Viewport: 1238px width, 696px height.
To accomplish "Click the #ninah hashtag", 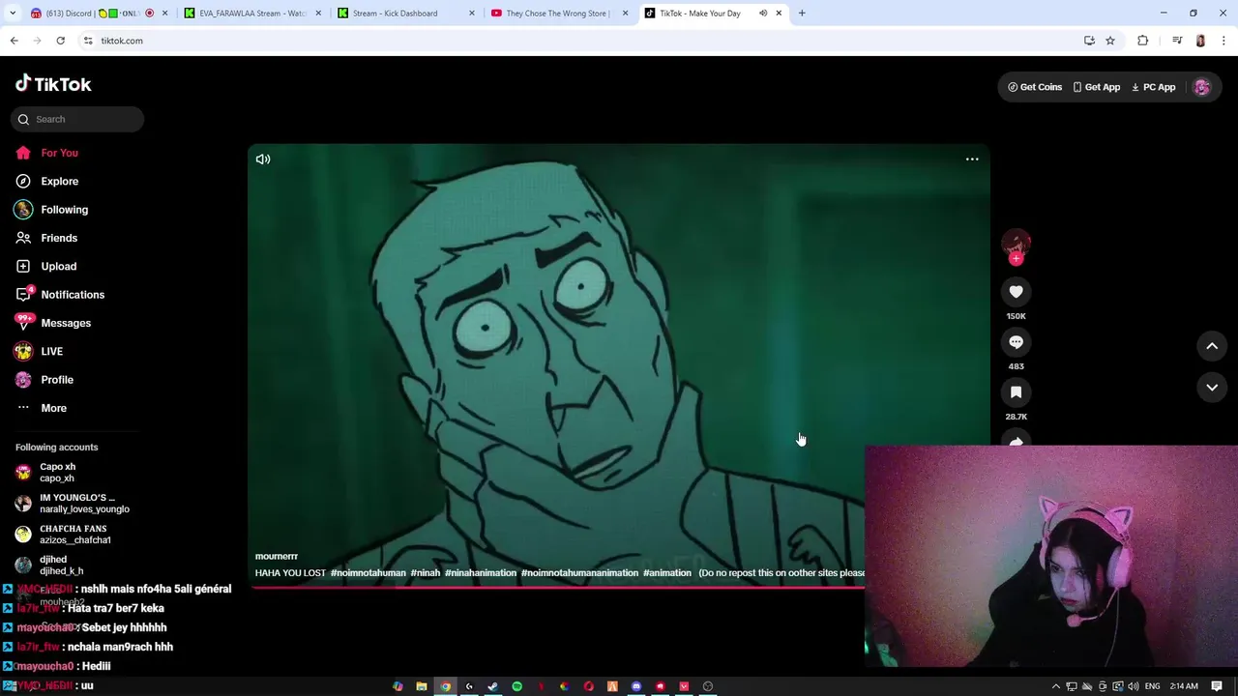I will coord(426,573).
